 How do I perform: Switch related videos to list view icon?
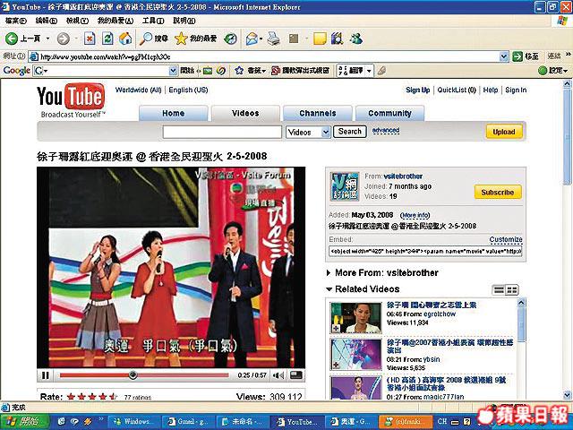(x=499, y=290)
